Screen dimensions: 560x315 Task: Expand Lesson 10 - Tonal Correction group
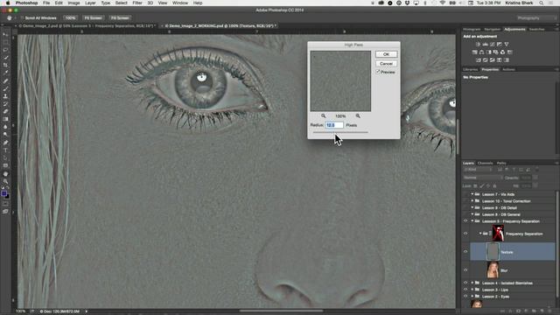pyautogui.click(x=472, y=201)
